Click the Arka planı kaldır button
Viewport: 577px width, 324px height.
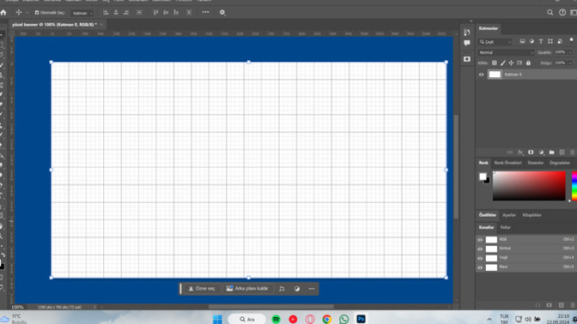click(x=247, y=289)
